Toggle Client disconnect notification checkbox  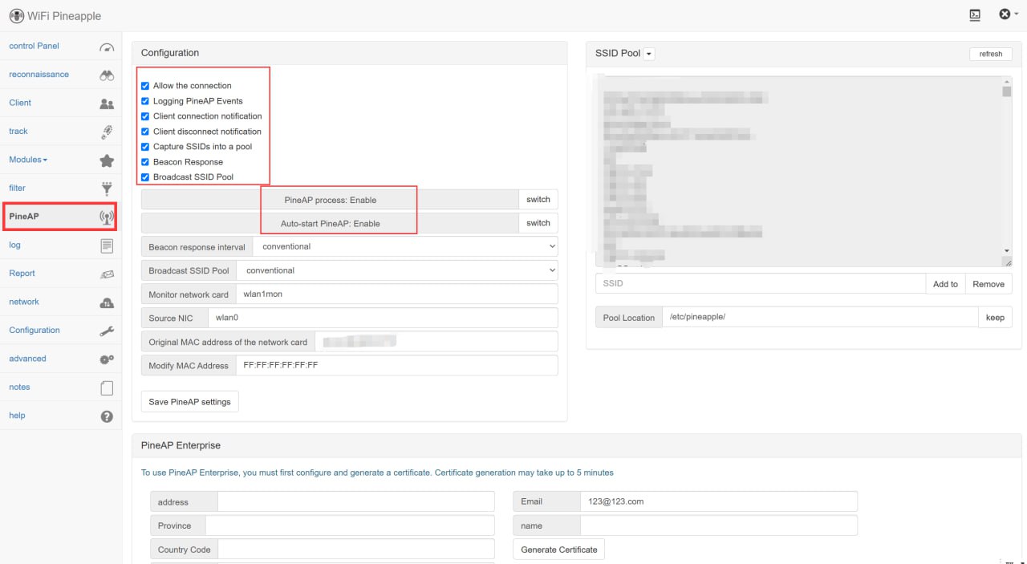coord(145,132)
